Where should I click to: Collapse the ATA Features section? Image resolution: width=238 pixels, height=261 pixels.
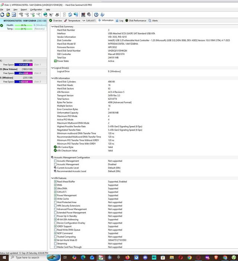click(x=52, y=178)
